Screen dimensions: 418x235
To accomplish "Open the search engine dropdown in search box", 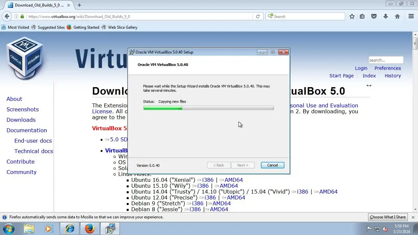I will pos(270,16).
